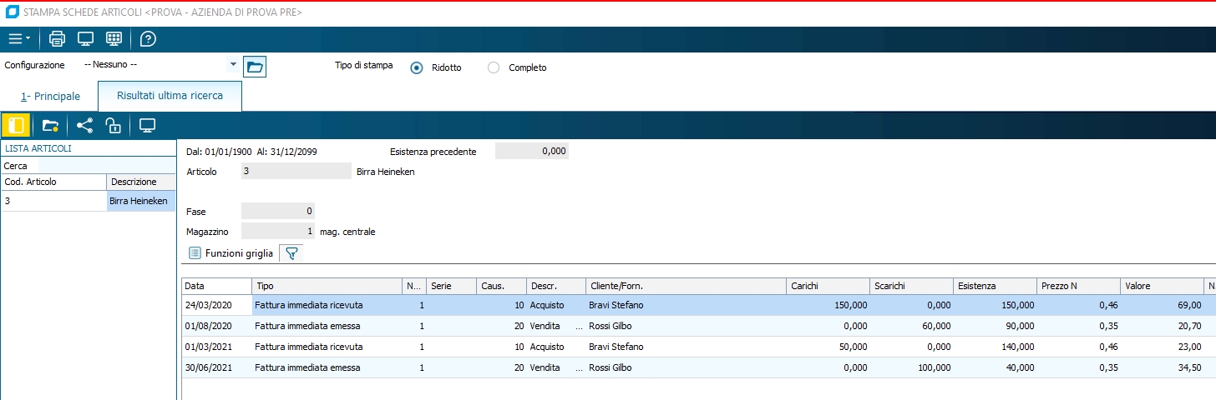Click the Scarichi column header
Screen dimensions: 1216x400
(911, 286)
